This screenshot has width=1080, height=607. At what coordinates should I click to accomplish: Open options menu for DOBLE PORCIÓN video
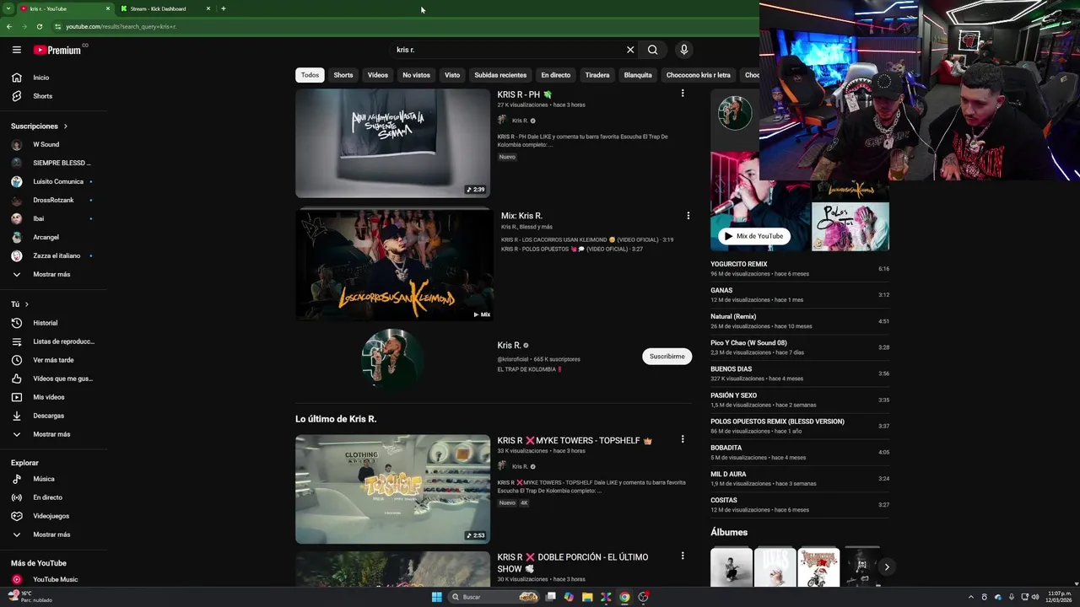[683, 556]
